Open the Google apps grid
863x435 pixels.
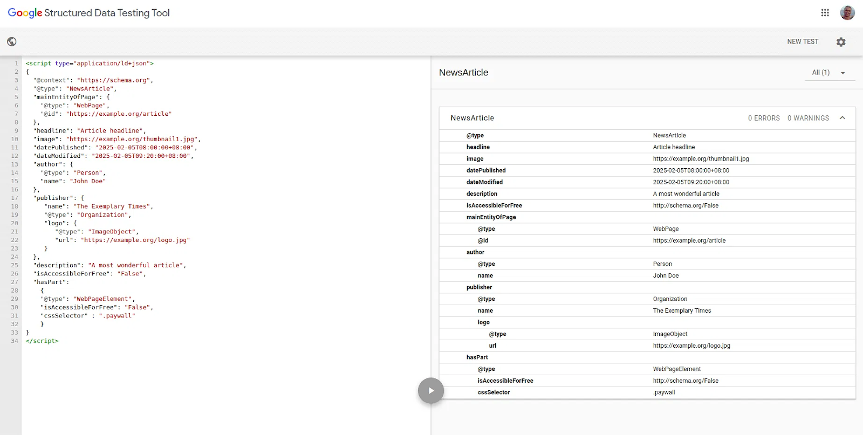825,13
